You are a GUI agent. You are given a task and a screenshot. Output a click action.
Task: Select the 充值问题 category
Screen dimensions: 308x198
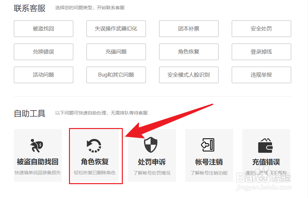coord(116,52)
